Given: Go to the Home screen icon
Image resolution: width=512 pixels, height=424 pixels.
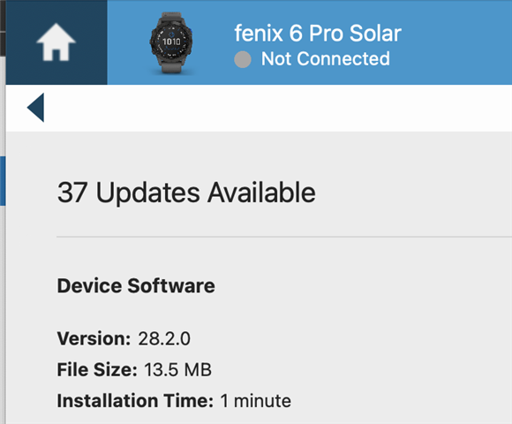Looking at the screenshot, I should click(56, 42).
